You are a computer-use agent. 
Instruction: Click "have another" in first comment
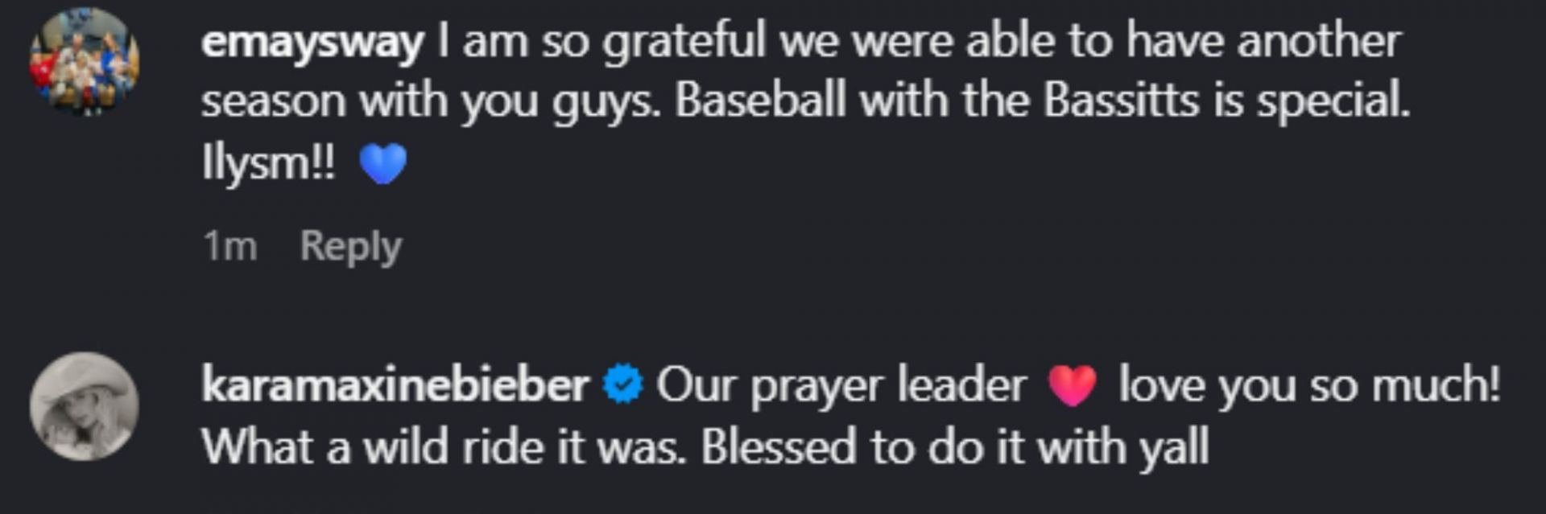coord(1264,40)
